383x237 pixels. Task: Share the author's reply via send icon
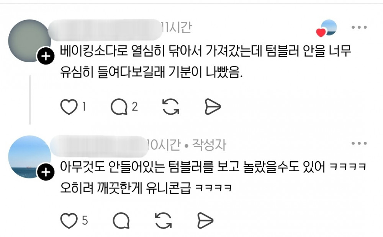pos(205,221)
